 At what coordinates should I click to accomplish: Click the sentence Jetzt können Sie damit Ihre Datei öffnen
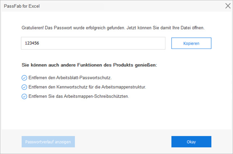click(165, 28)
